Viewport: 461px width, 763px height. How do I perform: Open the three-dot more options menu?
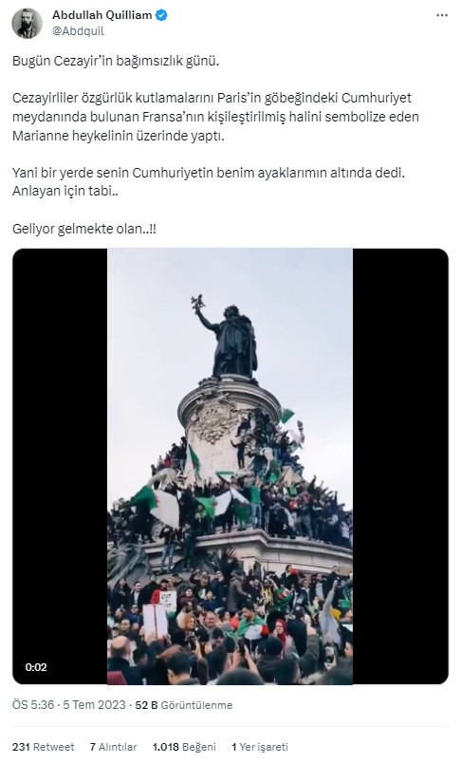(441, 15)
